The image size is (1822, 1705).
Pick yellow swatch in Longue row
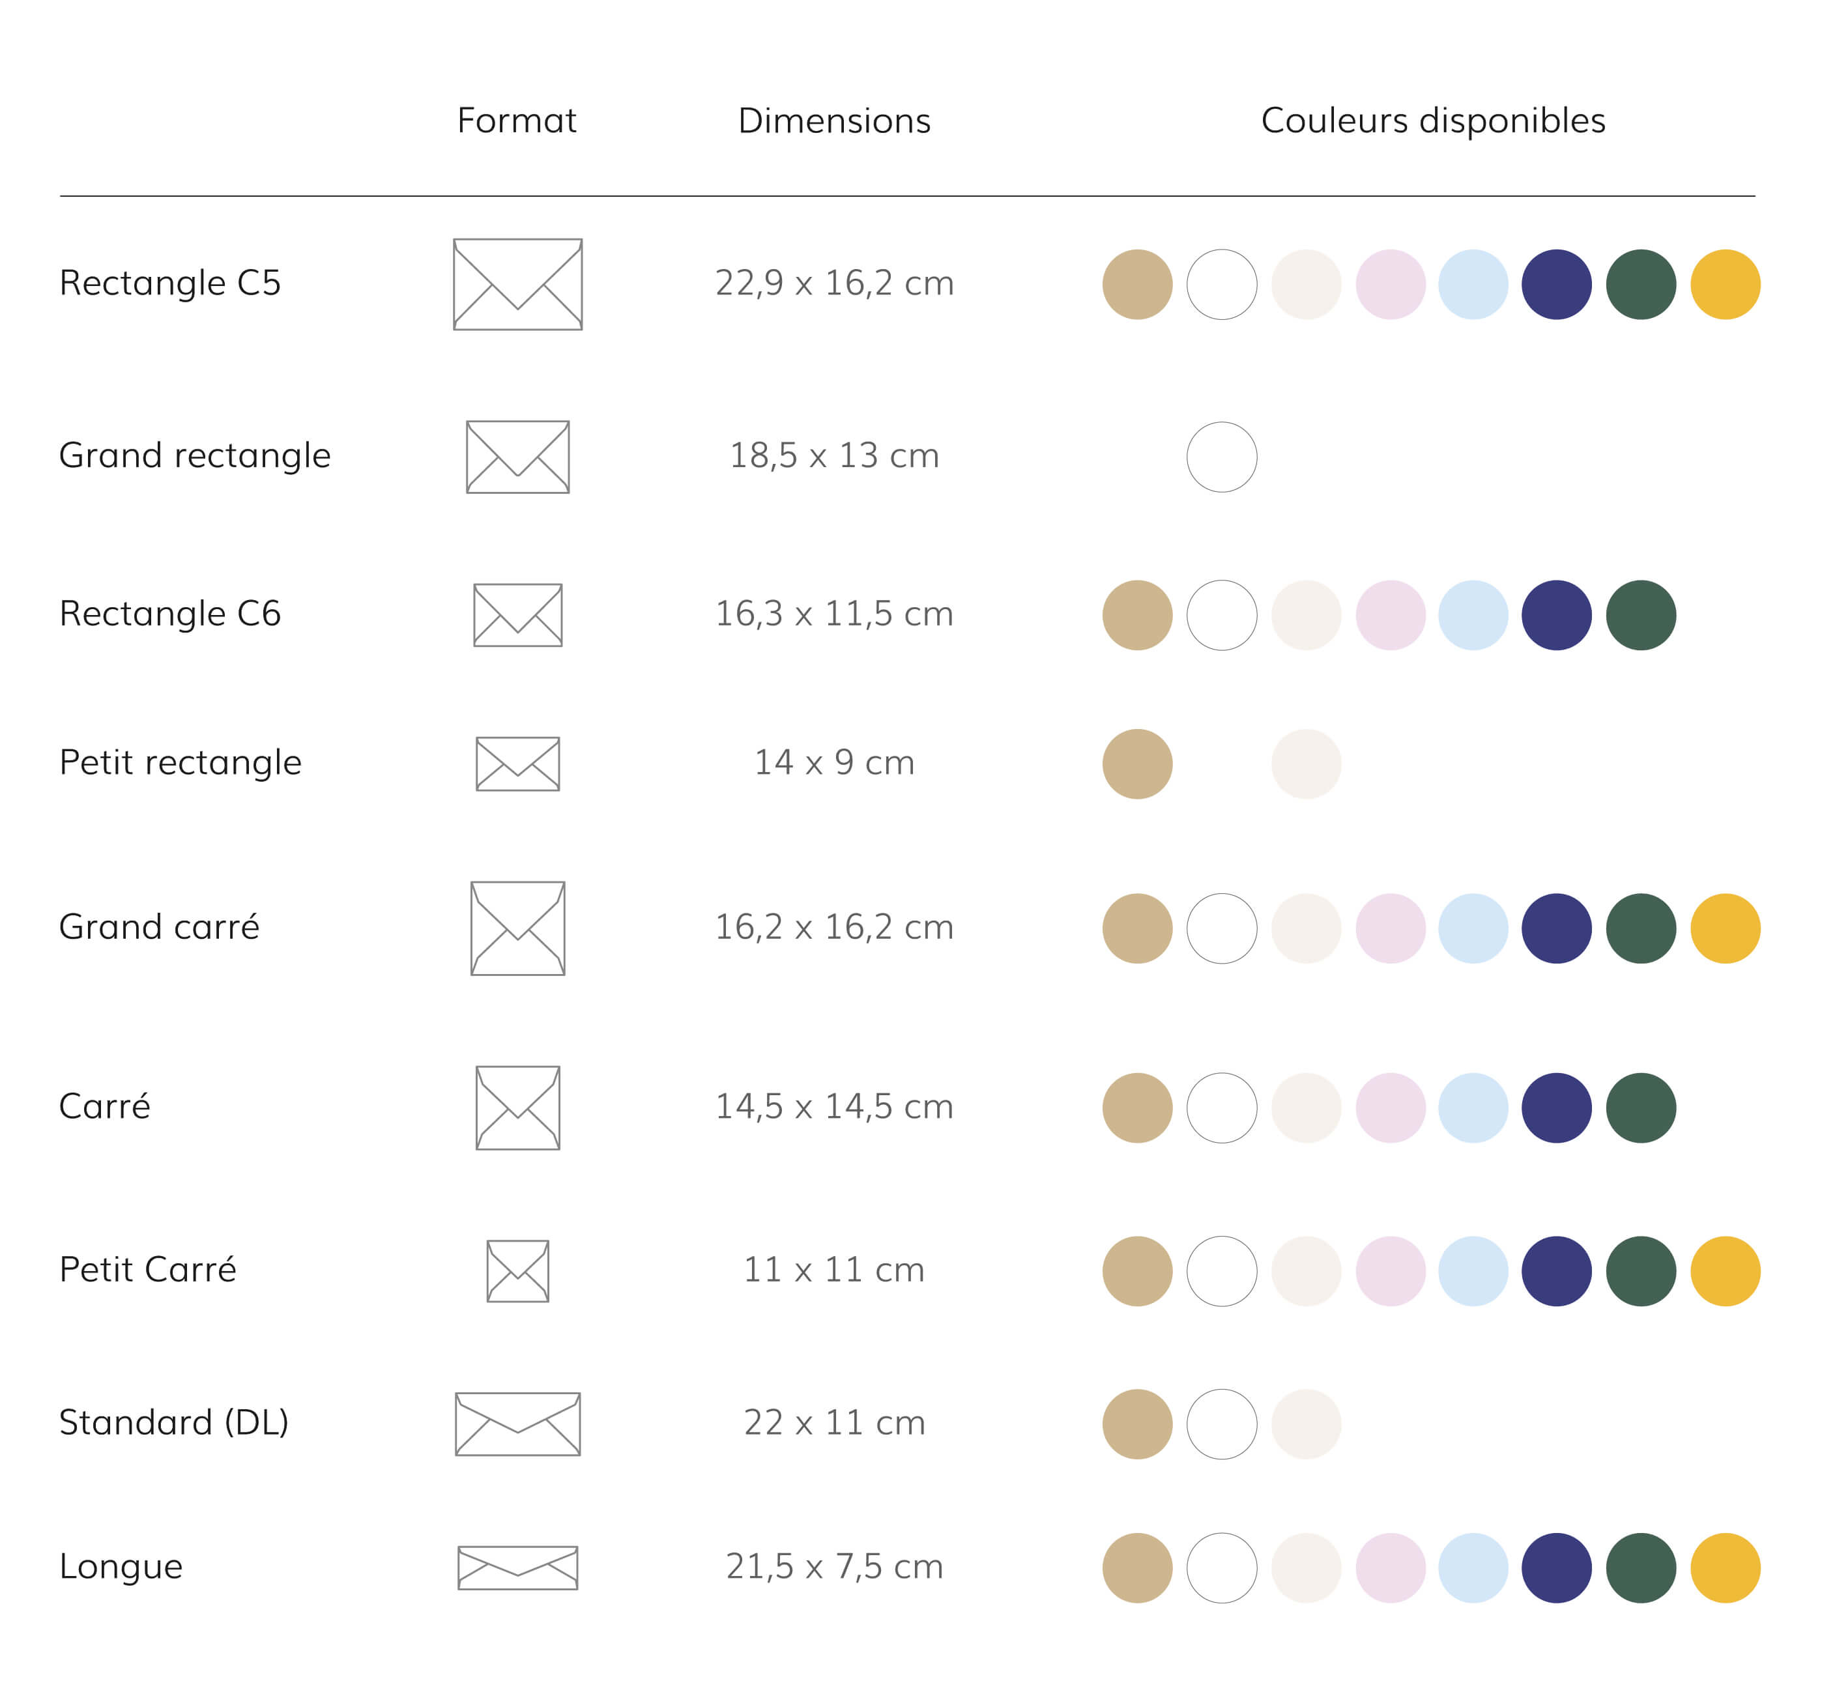(1725, 1568)
